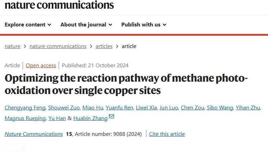Viewport: 268px width, 153px height.
Task: Expand the Publish with us dropdown
Action: [144, 25]
